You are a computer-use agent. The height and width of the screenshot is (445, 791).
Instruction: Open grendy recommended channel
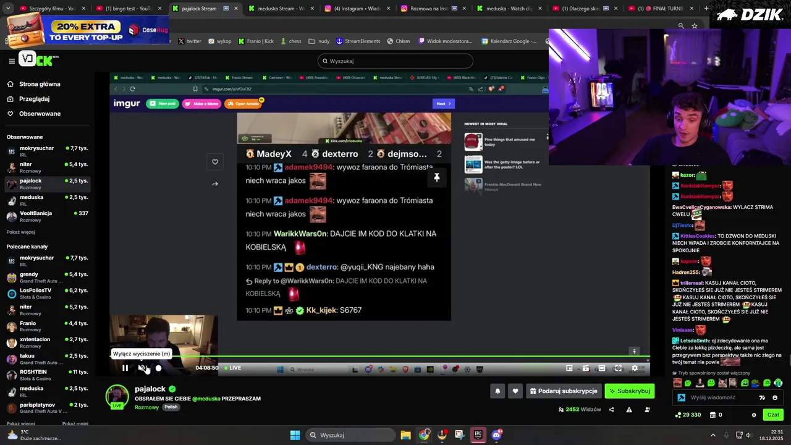click(48, 277)
